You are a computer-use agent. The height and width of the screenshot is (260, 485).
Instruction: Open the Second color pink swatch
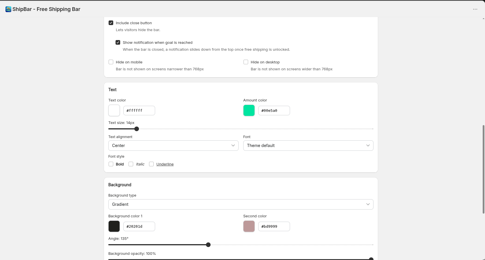(249, 226)
